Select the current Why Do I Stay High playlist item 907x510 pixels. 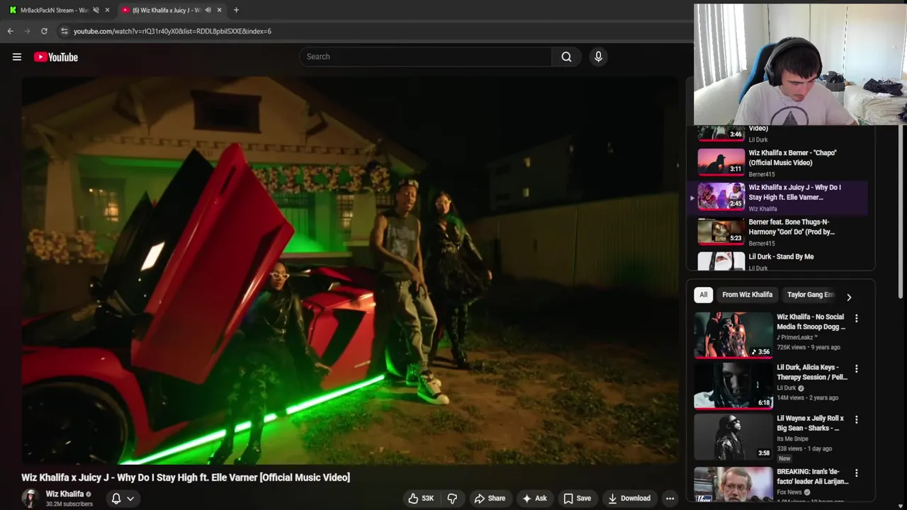(778, 198)
